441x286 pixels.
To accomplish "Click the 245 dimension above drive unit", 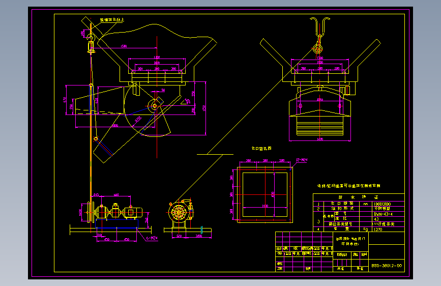I will point(96,195).
